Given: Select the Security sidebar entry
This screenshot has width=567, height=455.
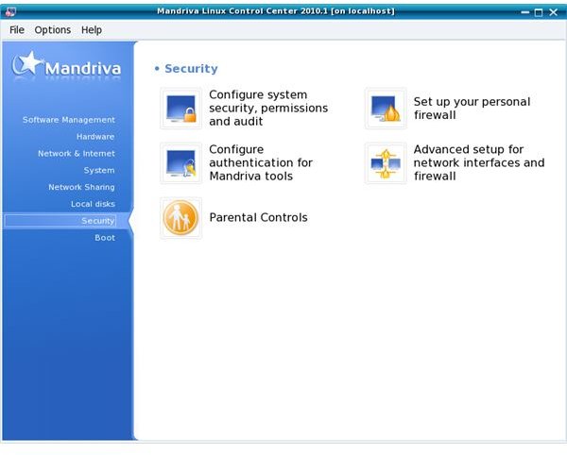Looking at the screenshot, I should pyautogui.click(x=60, y=221).
